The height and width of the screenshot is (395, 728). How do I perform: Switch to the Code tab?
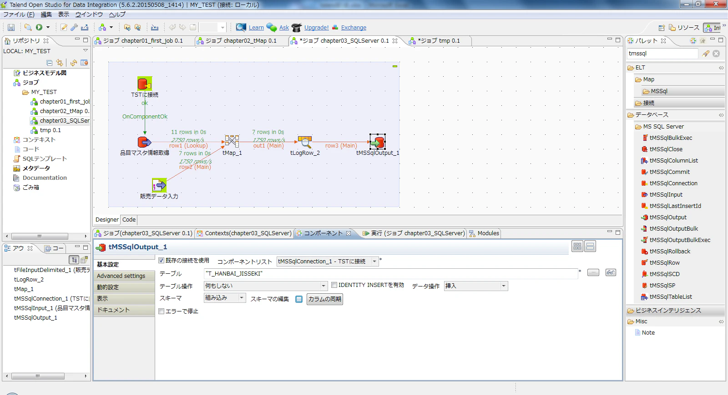pyautogui.click(x=129, y=220)
